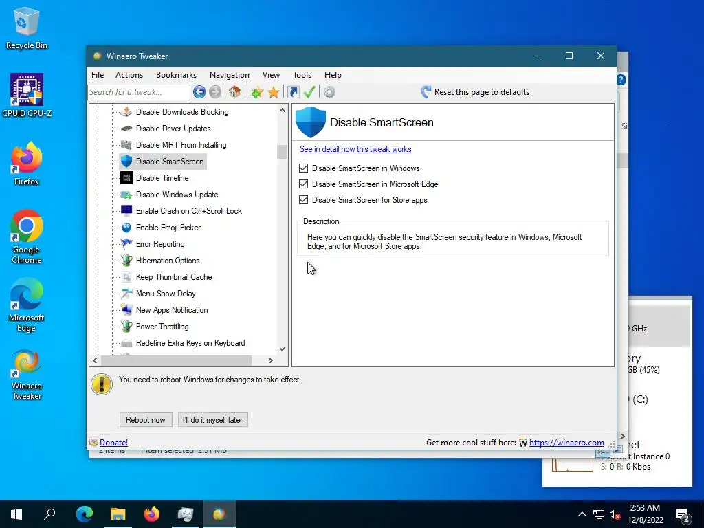Open the Tools menu
Image resolution: width=704 pixels, height=528 pixels.
[x=302, y=75]
